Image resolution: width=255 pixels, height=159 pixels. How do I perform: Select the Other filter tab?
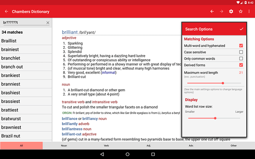[233, 145]
